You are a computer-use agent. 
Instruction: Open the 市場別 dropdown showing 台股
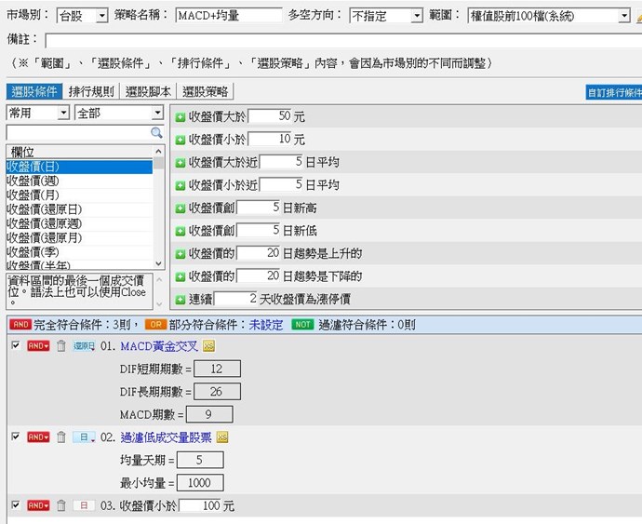point(81,16)
